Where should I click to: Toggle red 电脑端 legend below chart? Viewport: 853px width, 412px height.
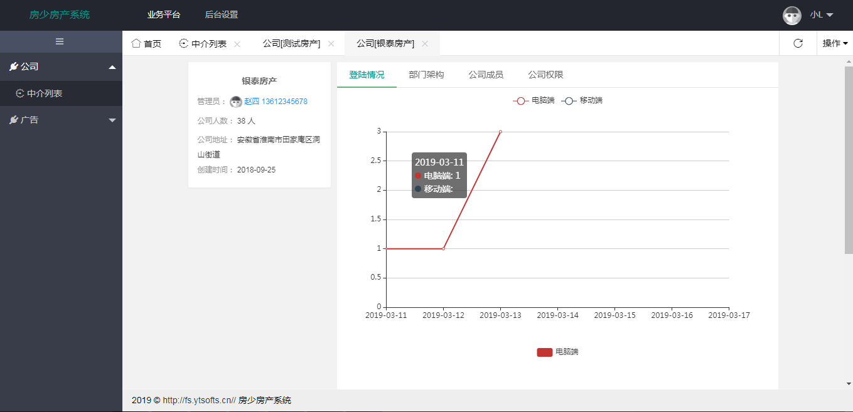point(557,352)
